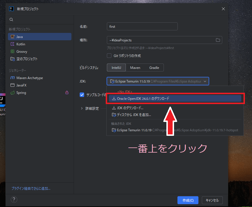The height and width of the screenshot is (207, 252).
Task: Open help with the question mark button
Action: tap(14, 199)
